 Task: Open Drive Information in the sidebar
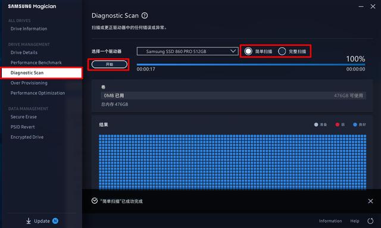pyautogui.click(x=29, y=29)
